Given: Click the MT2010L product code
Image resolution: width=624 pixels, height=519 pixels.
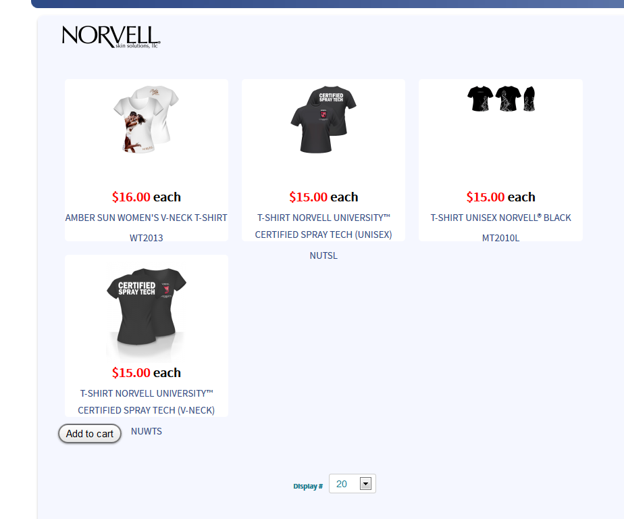Looking at the screenshot, I should 500,238.
